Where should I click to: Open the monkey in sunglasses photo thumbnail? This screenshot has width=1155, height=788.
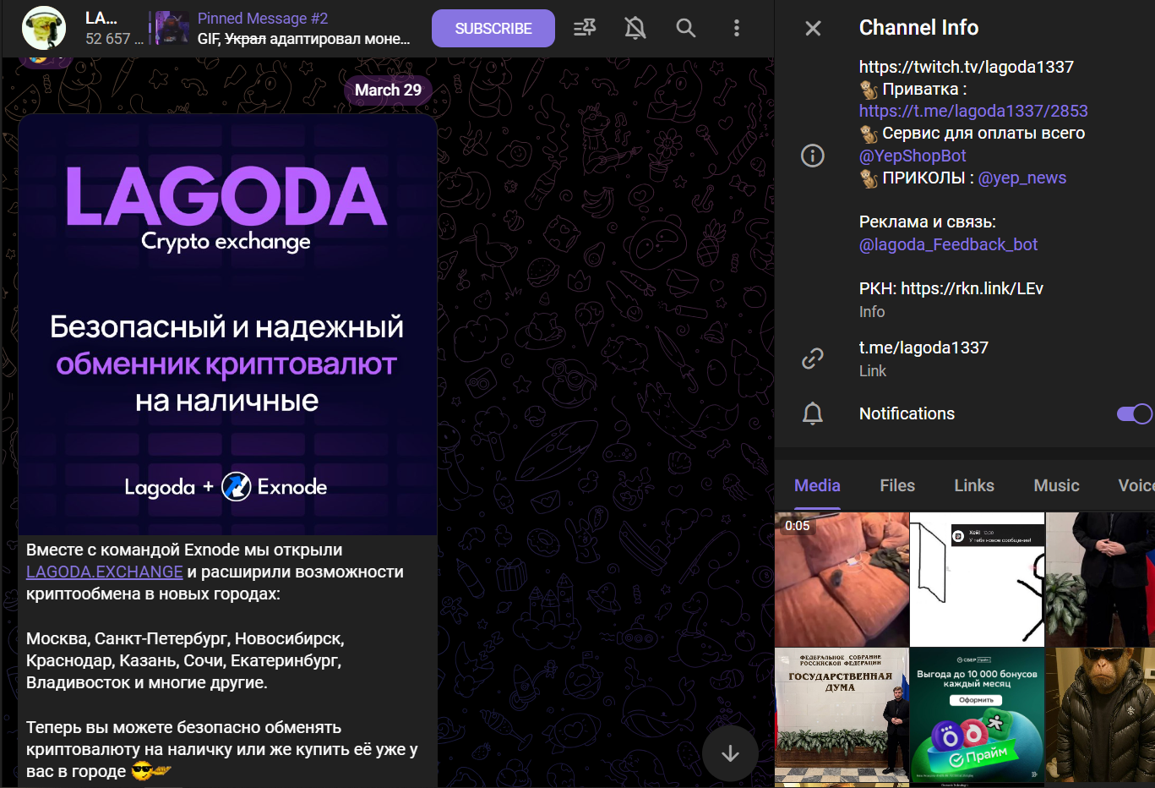coord(1100,715)
